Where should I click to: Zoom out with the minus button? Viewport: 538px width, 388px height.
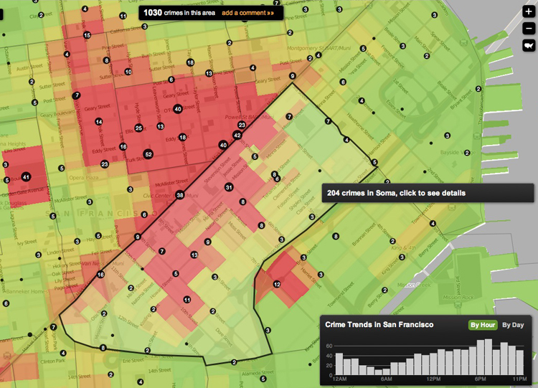pyautogui.click(x=528, y=29)
